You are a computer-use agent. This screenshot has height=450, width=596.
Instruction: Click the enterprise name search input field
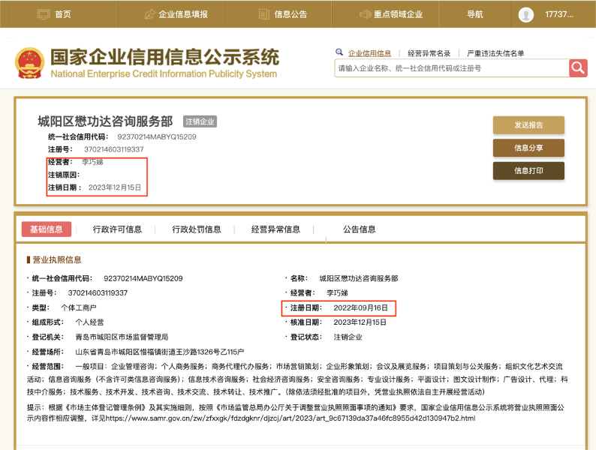tap(452, 68)
